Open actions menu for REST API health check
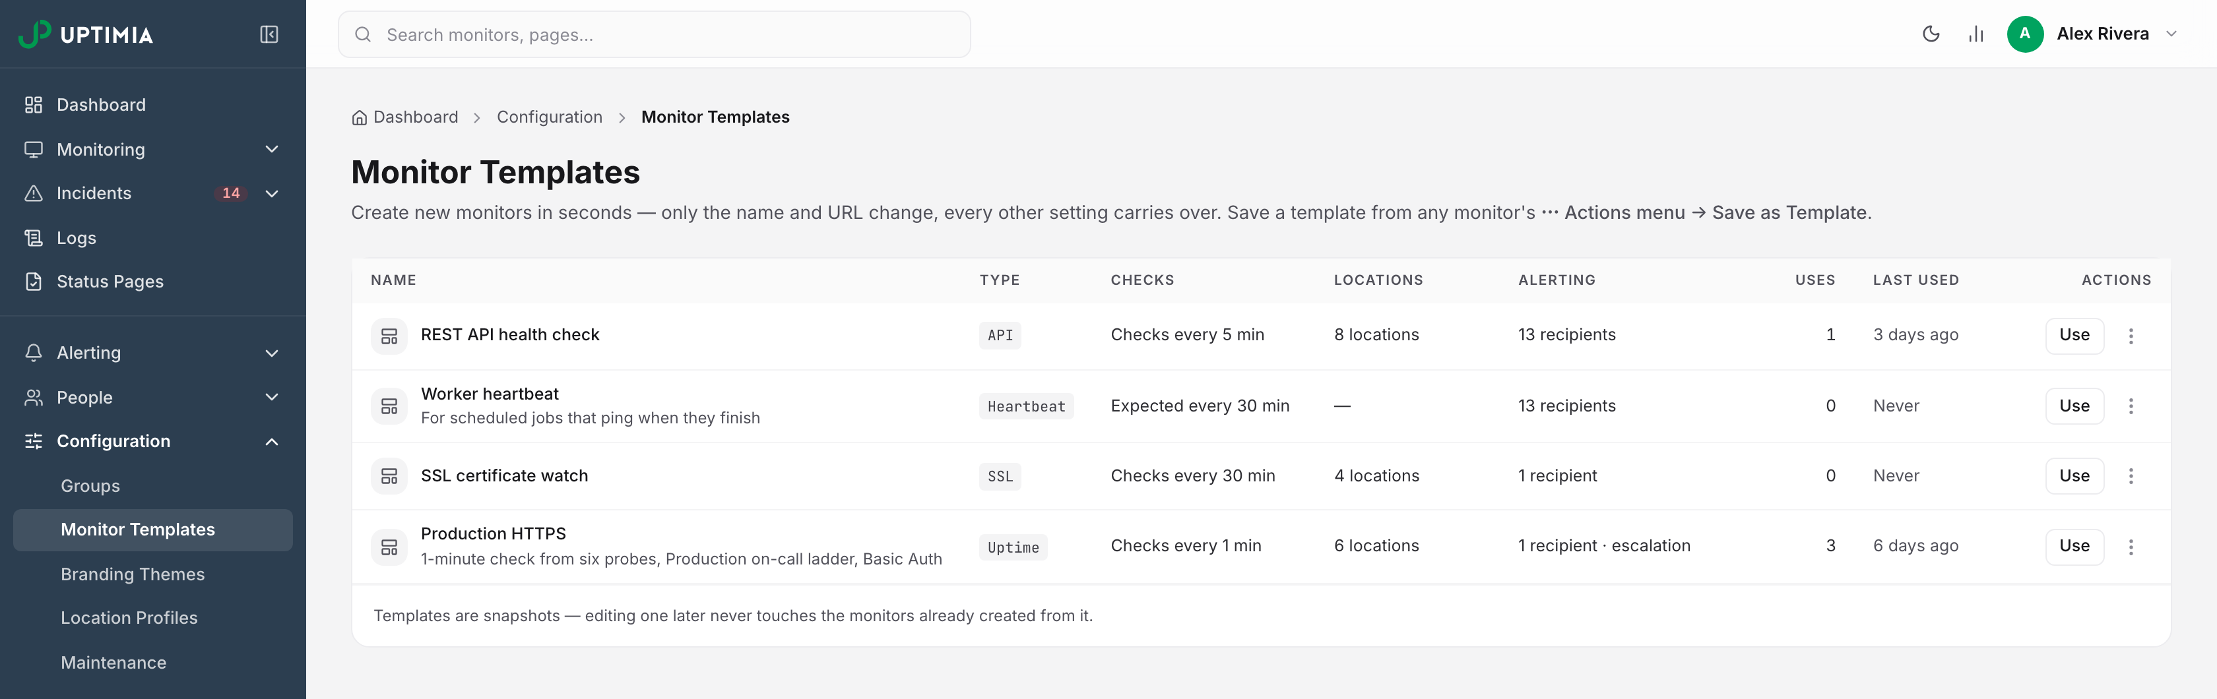This screenshot has width=2217, height=699. [x=2131, y=336]
